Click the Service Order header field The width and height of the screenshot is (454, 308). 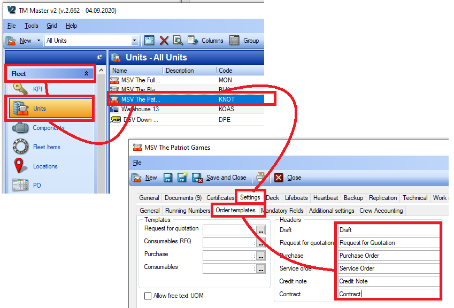(x=388, y=268)
